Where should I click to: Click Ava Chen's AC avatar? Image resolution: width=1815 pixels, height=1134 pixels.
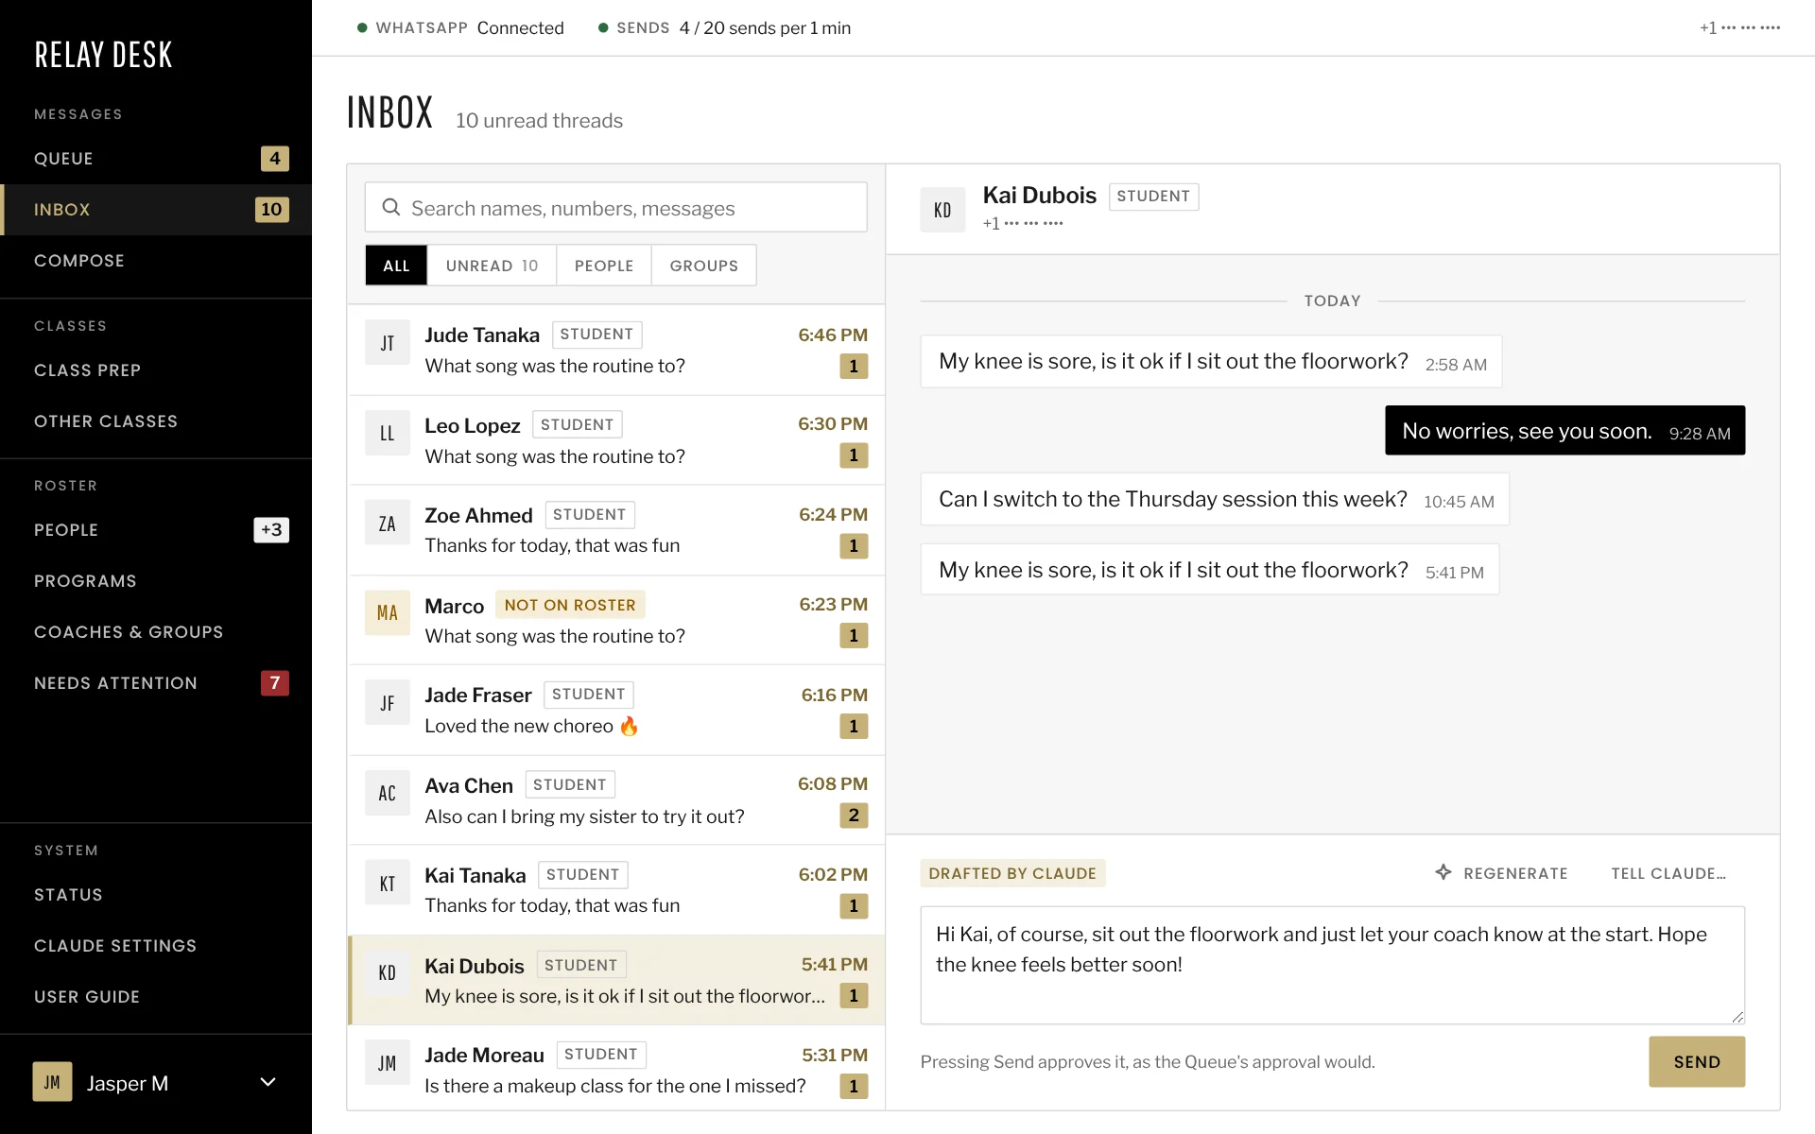point(388,793)
